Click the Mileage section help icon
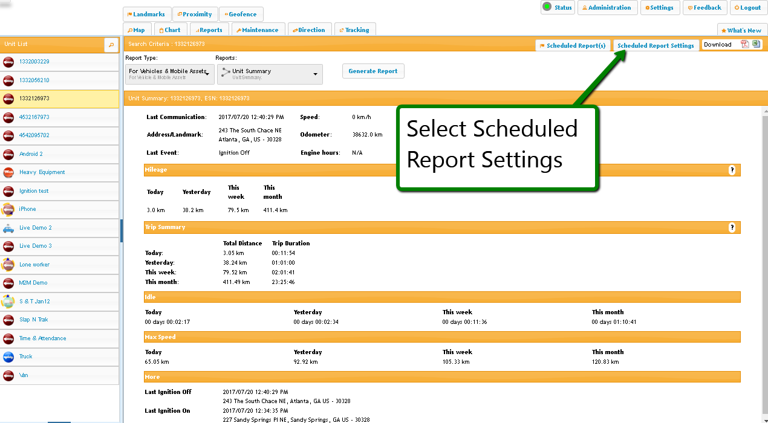The image size is (768, 423). click(732, 170)
